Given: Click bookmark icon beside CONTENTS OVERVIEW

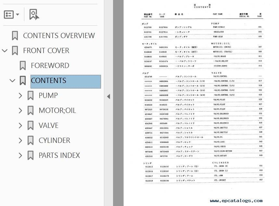Looking at the screenshot, I should coord(15,35).
